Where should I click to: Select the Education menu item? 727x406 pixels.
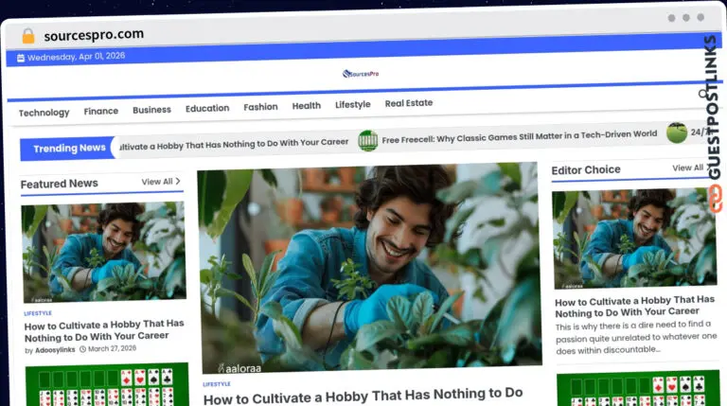207,109
